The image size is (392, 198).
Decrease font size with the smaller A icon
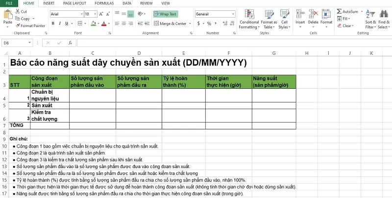click(x=108, y=14)
